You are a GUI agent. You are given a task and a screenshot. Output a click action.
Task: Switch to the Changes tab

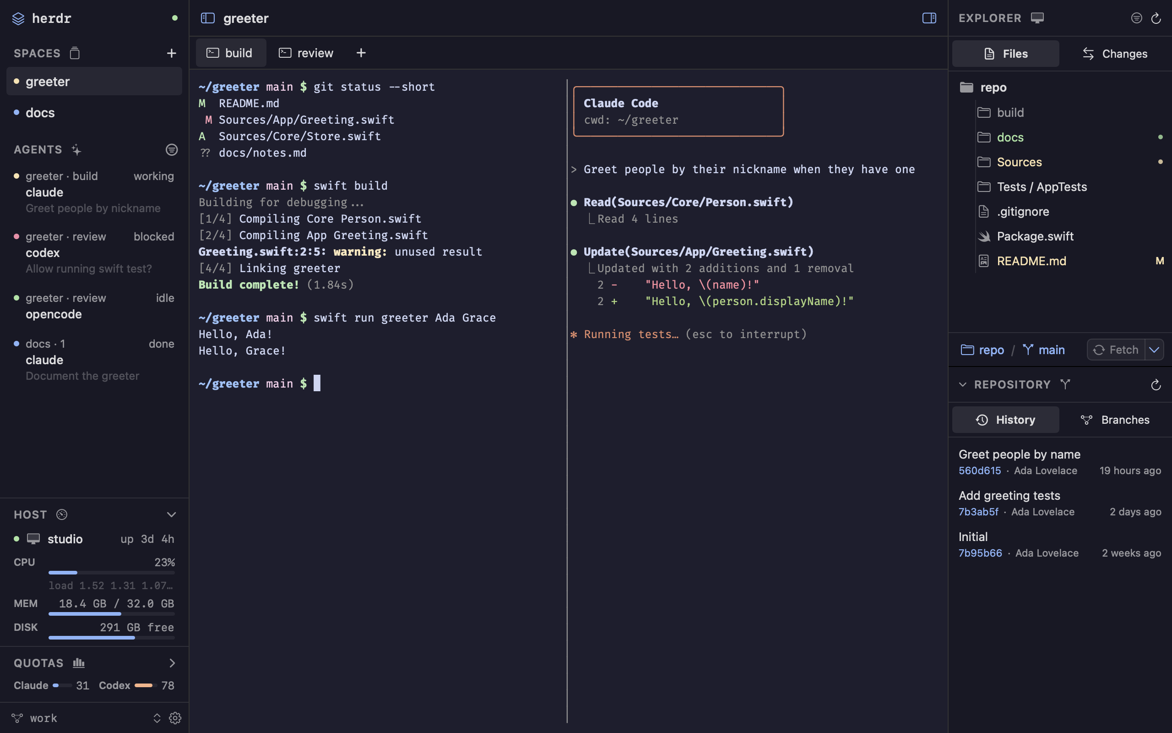(x=1115, y=54)
